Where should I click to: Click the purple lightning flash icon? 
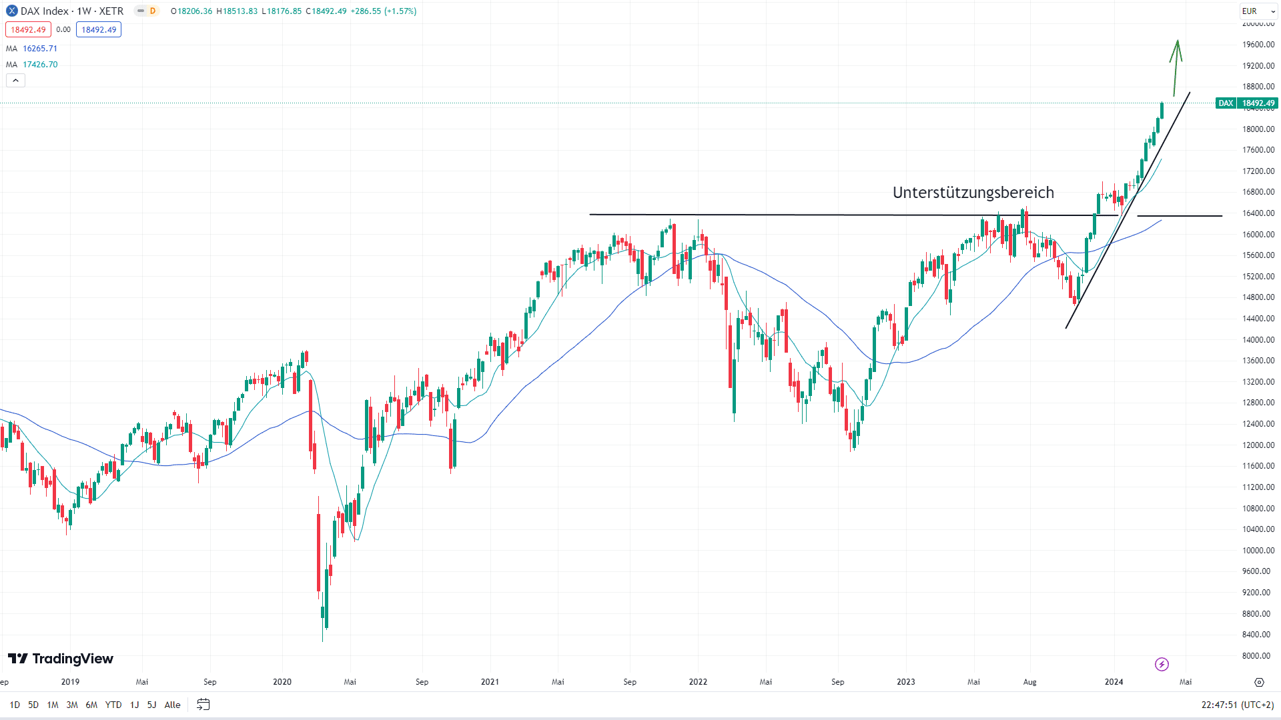tap(1162, 664)
